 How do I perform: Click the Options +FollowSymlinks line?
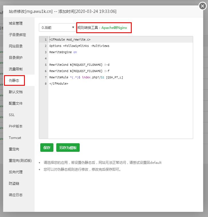click(79, 46)
